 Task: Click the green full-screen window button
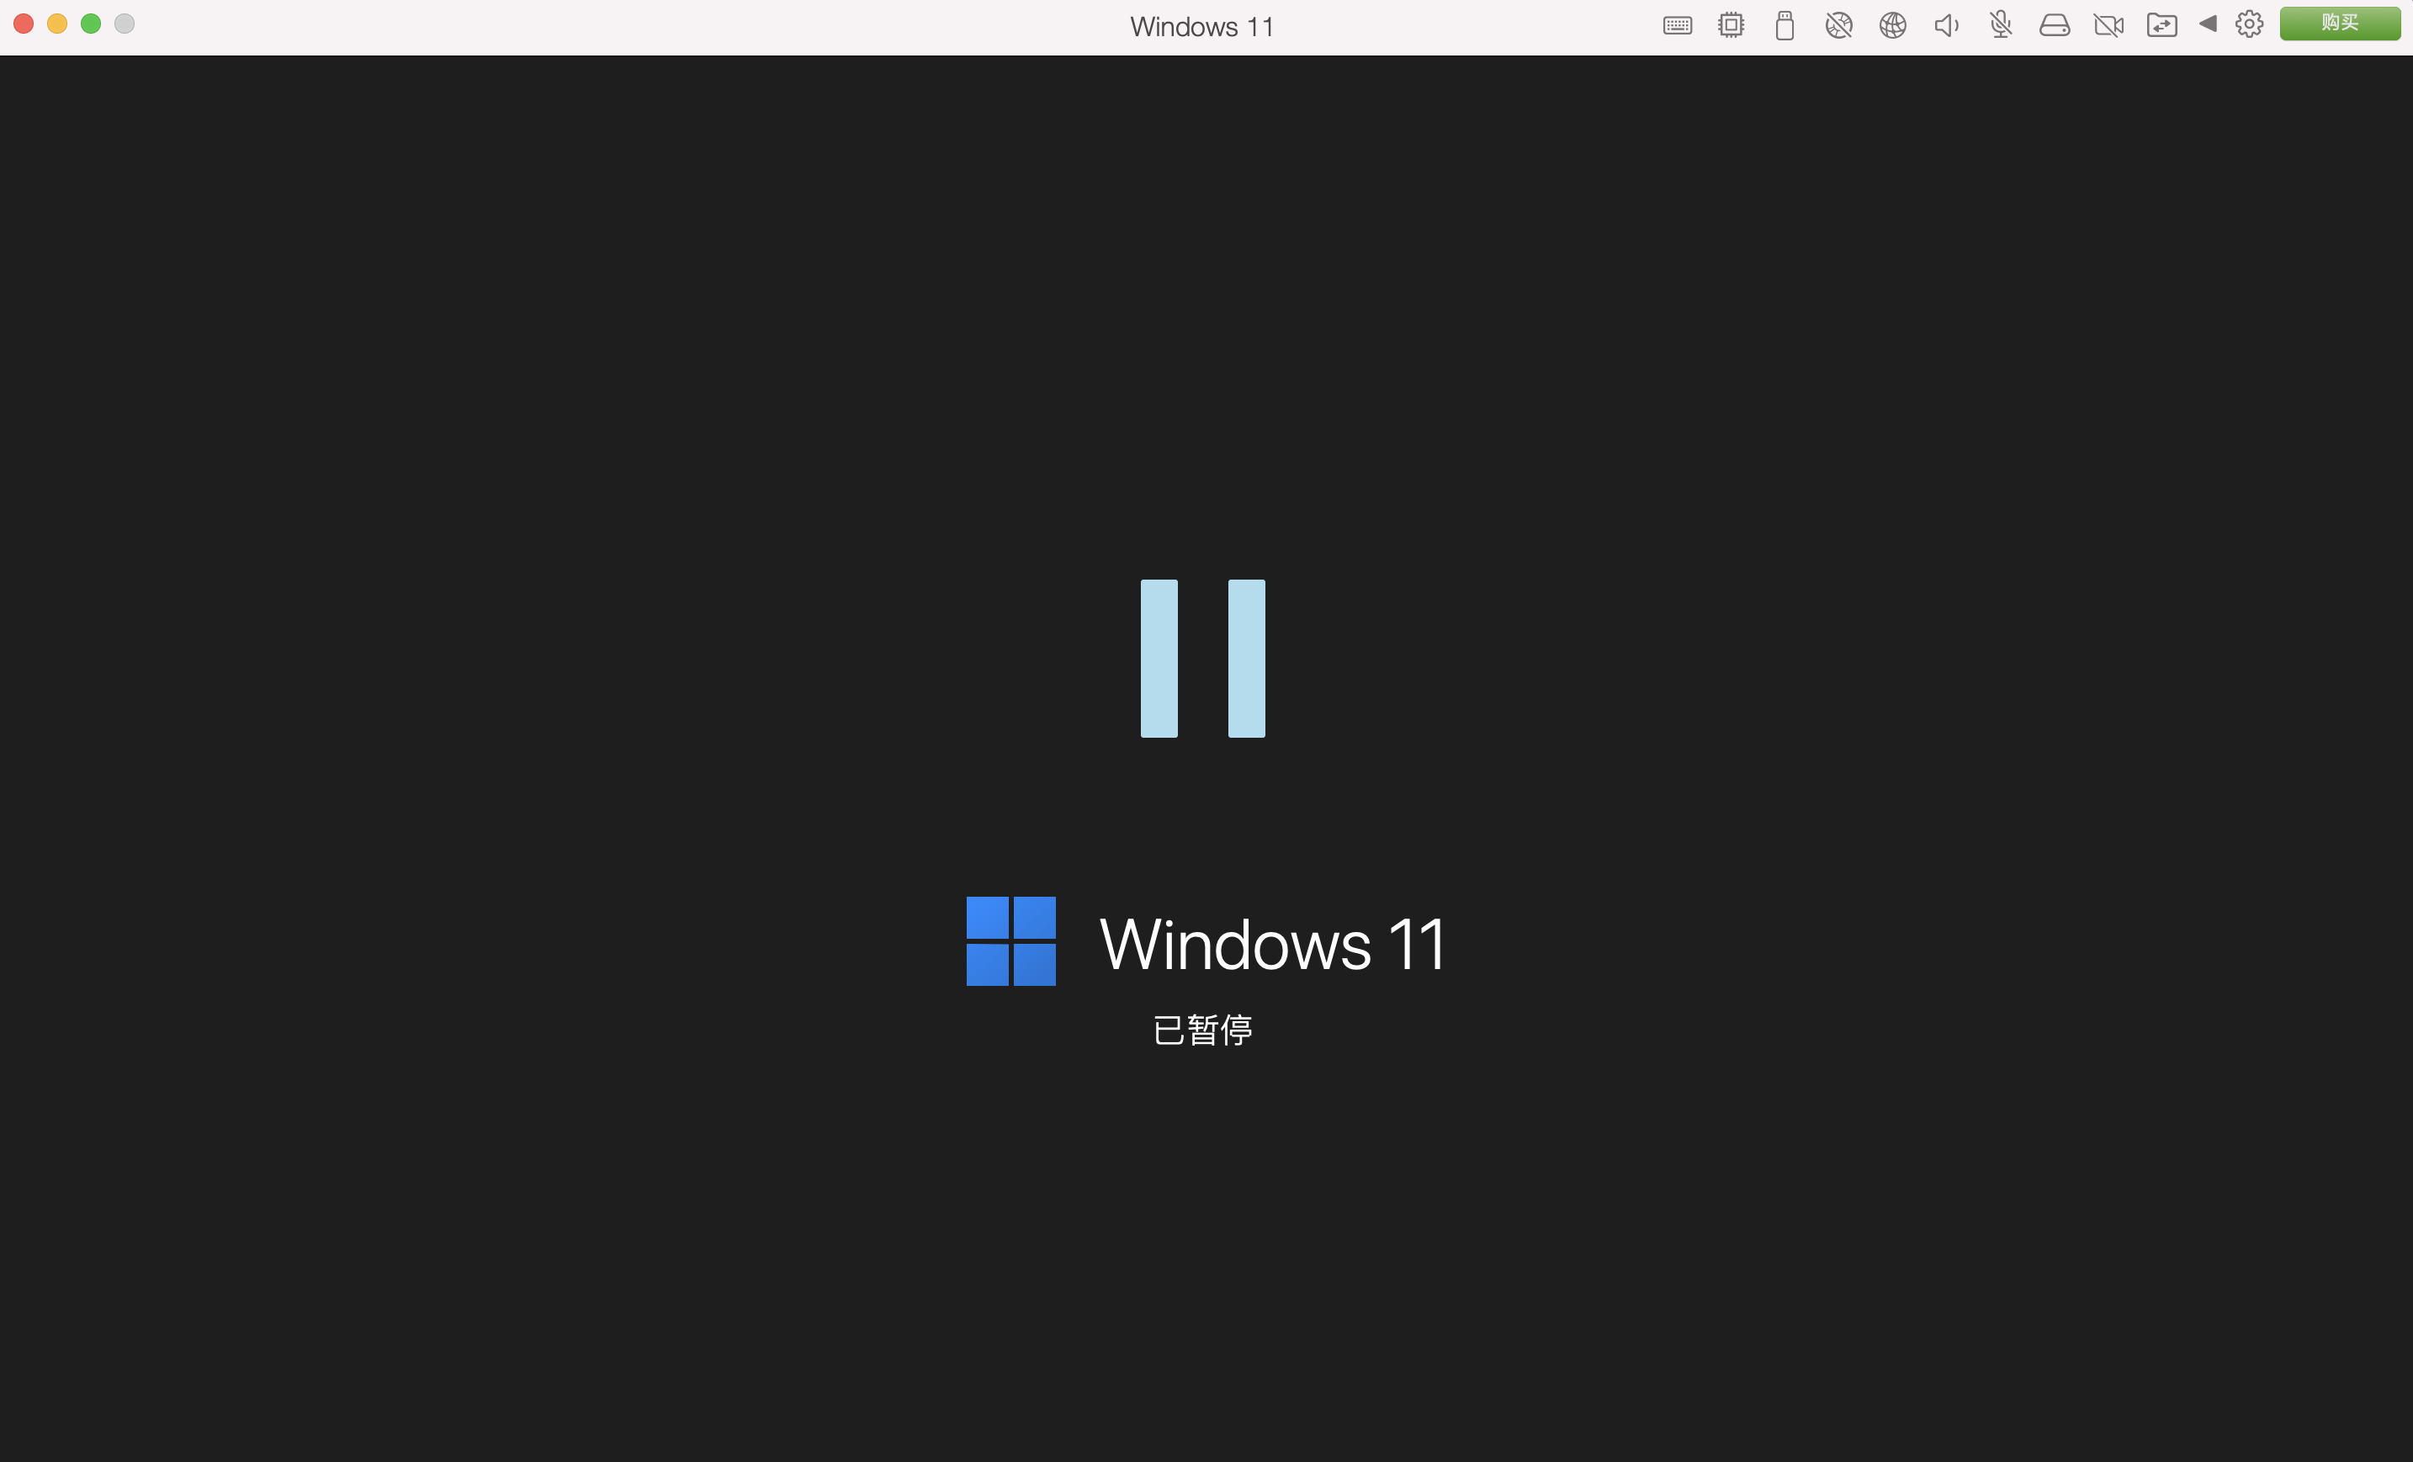pyautogui.click(x=91, y=24)
